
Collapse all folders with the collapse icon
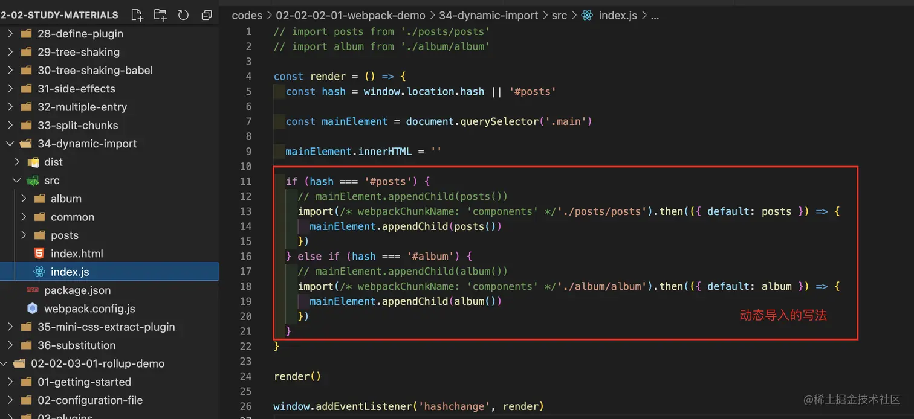207,15
